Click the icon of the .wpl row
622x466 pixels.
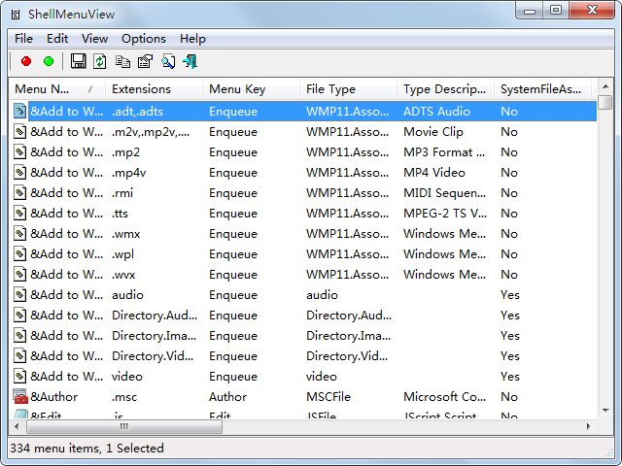coord(19,254)
